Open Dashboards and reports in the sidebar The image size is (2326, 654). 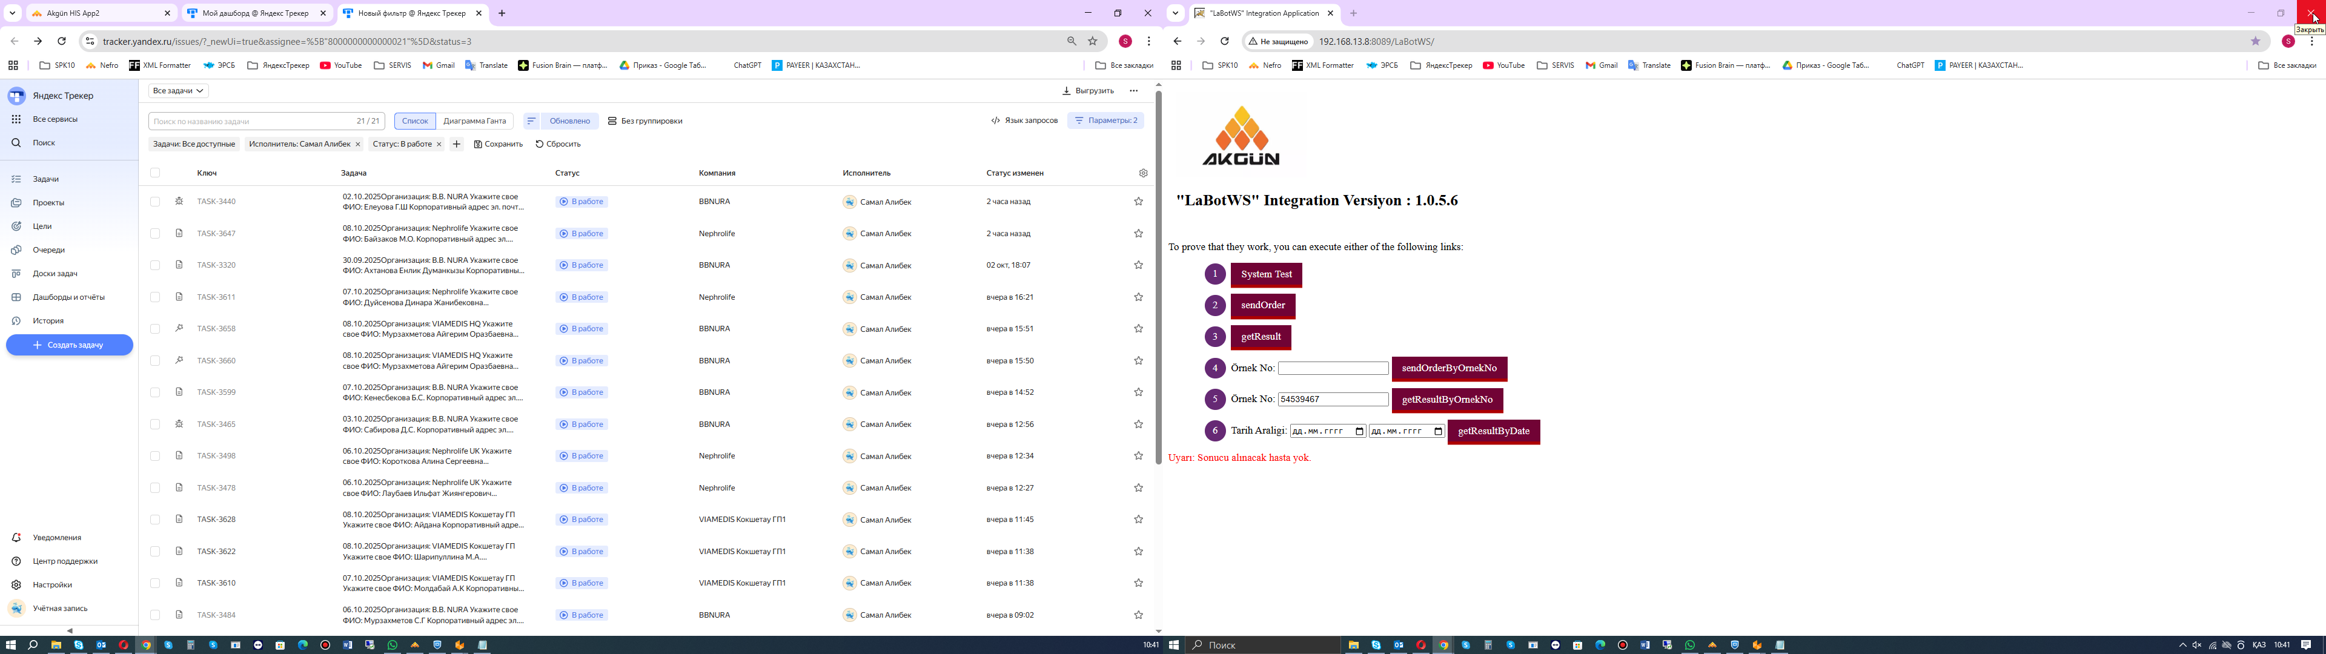[68, 297]
